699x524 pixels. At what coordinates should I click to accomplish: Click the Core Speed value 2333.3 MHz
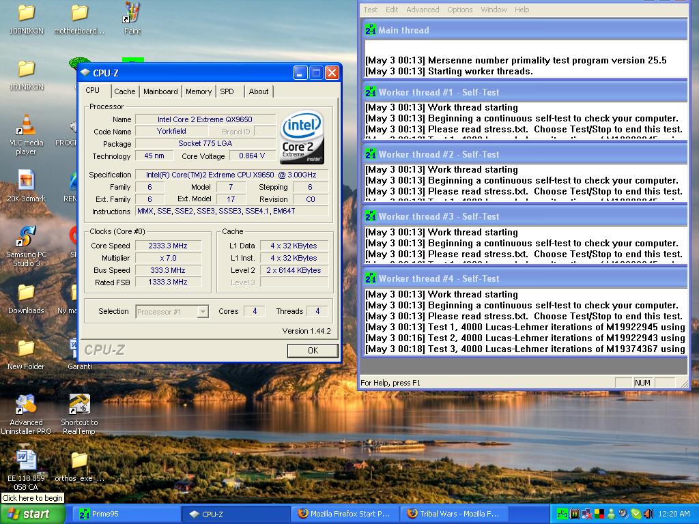point(168,246)
